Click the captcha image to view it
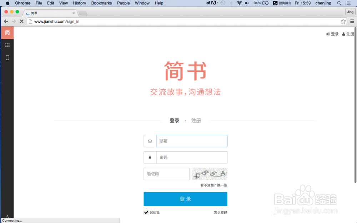This screenshot has height=223, width=357. [x=210, y=174]
